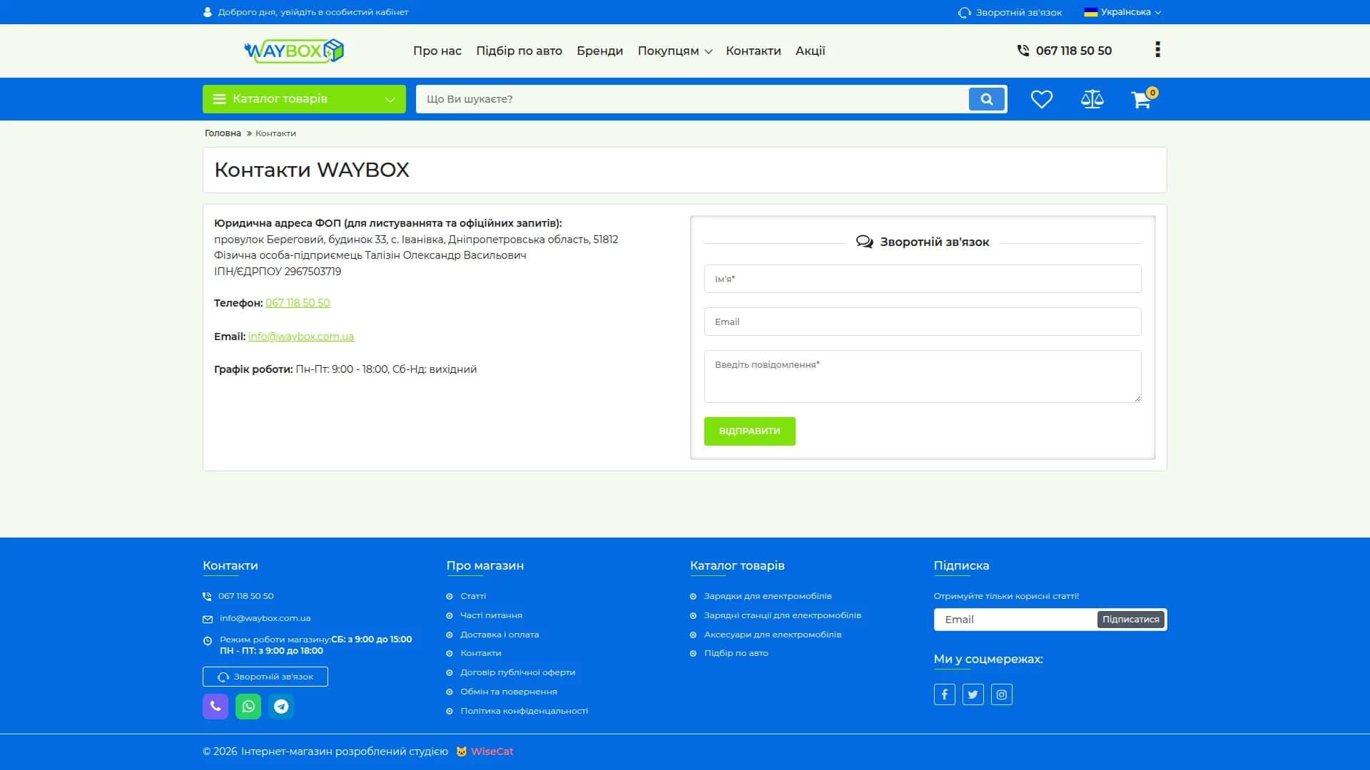The image size is (1370, 770).
Task: Focus the Email field in feedback form
Action: pyautogui.click(x=923, y=322)
